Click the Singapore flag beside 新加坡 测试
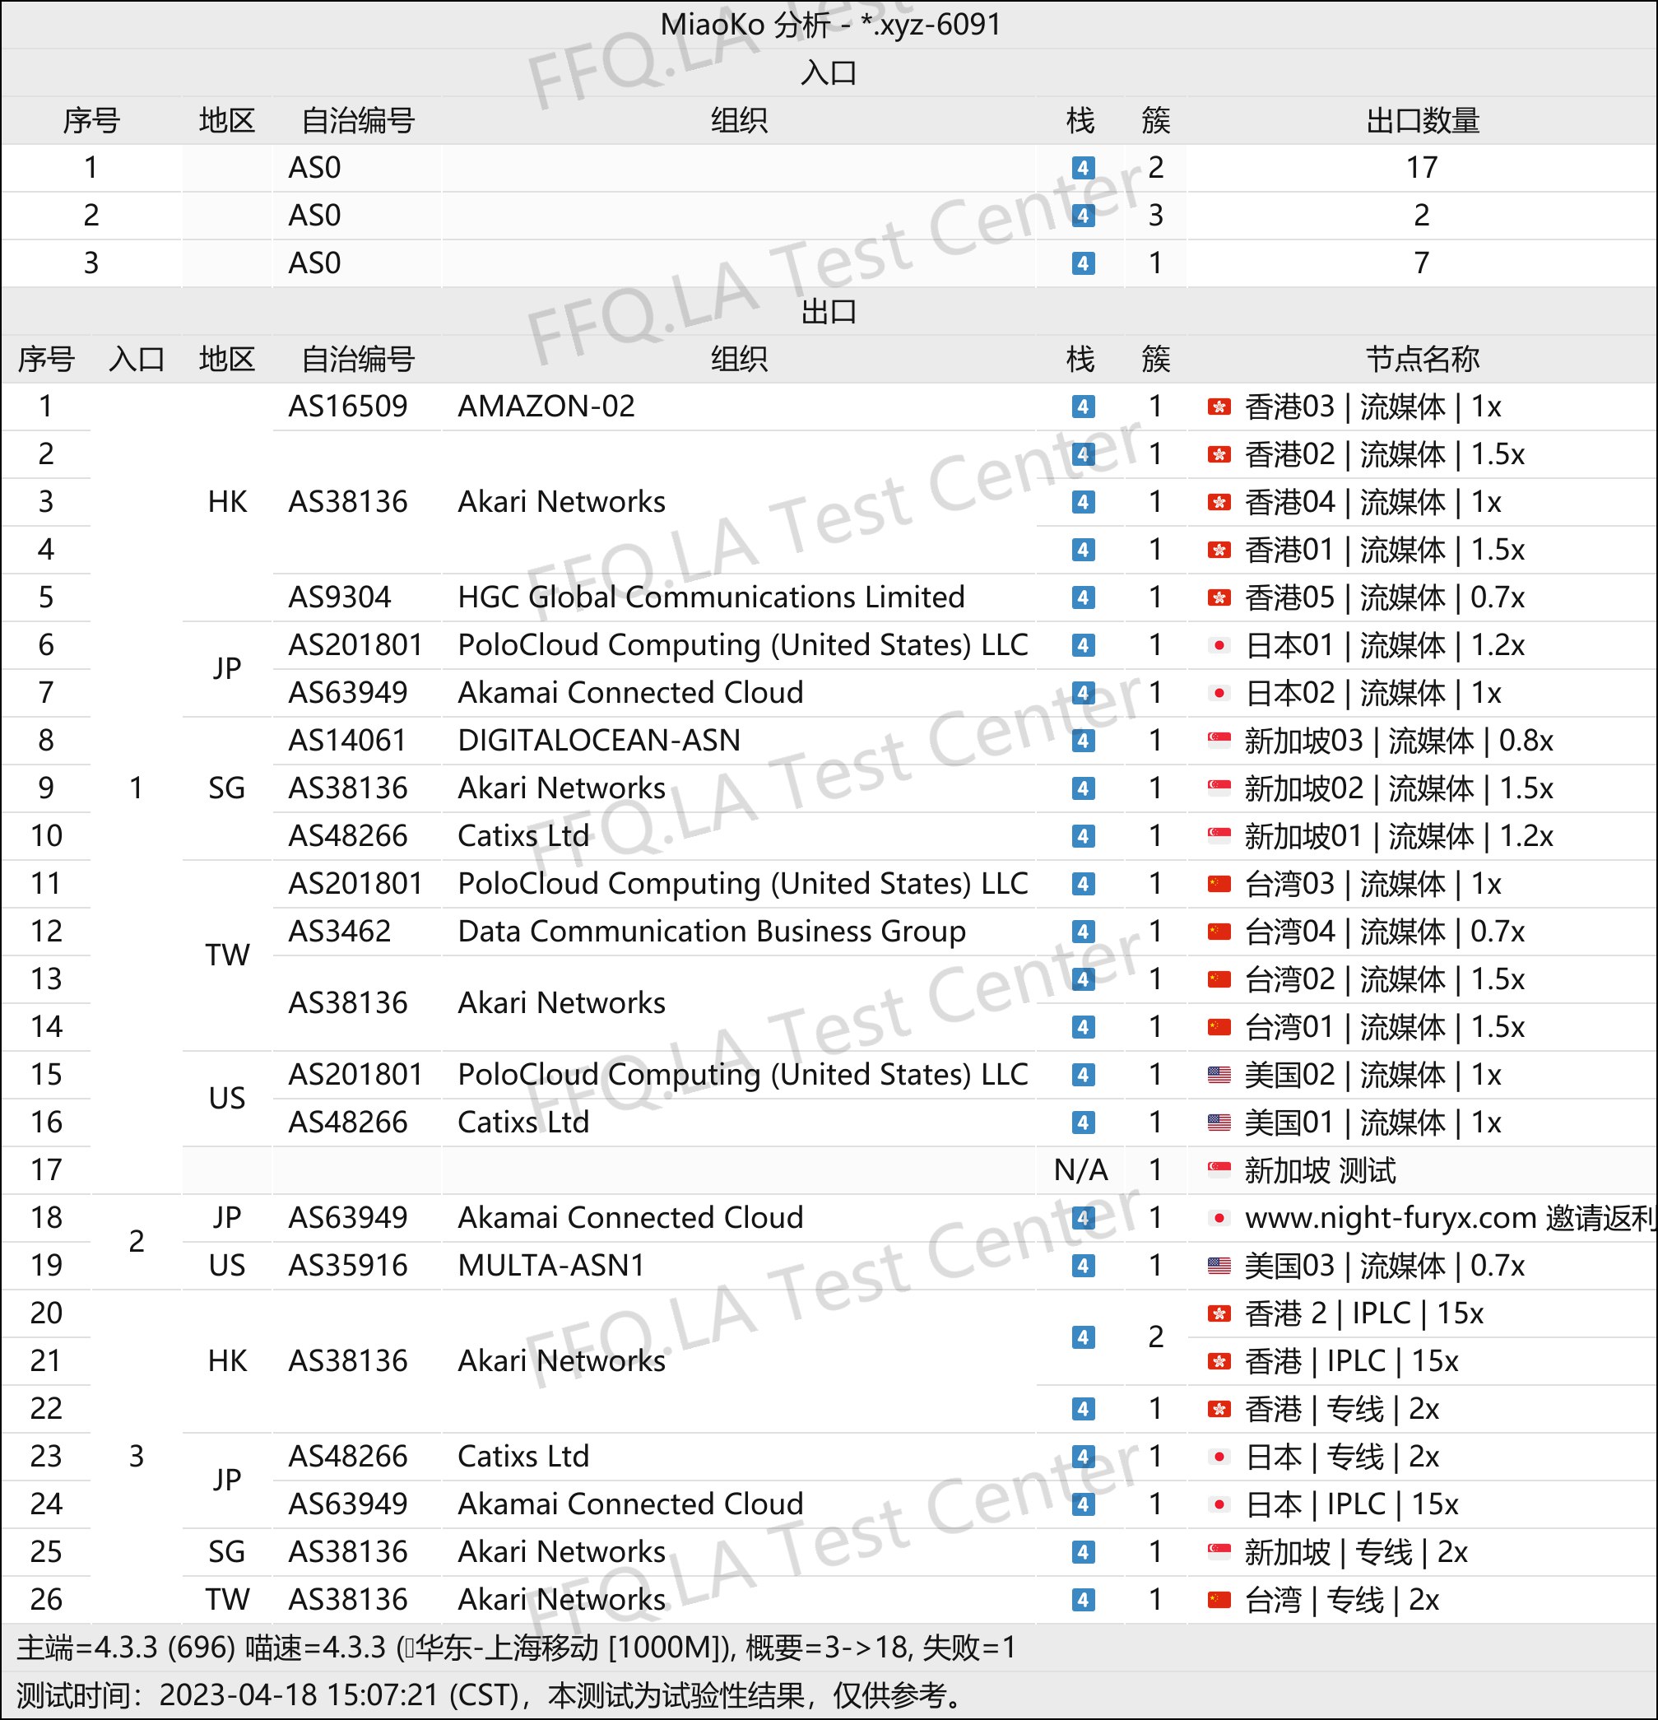Screen dimensions: 1658x1720 point(1219,1169)
